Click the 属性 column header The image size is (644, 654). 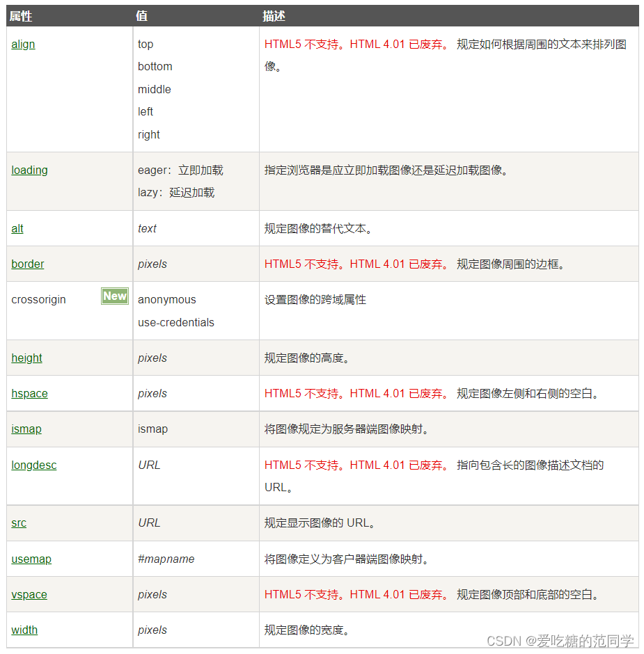pos(21,16)
